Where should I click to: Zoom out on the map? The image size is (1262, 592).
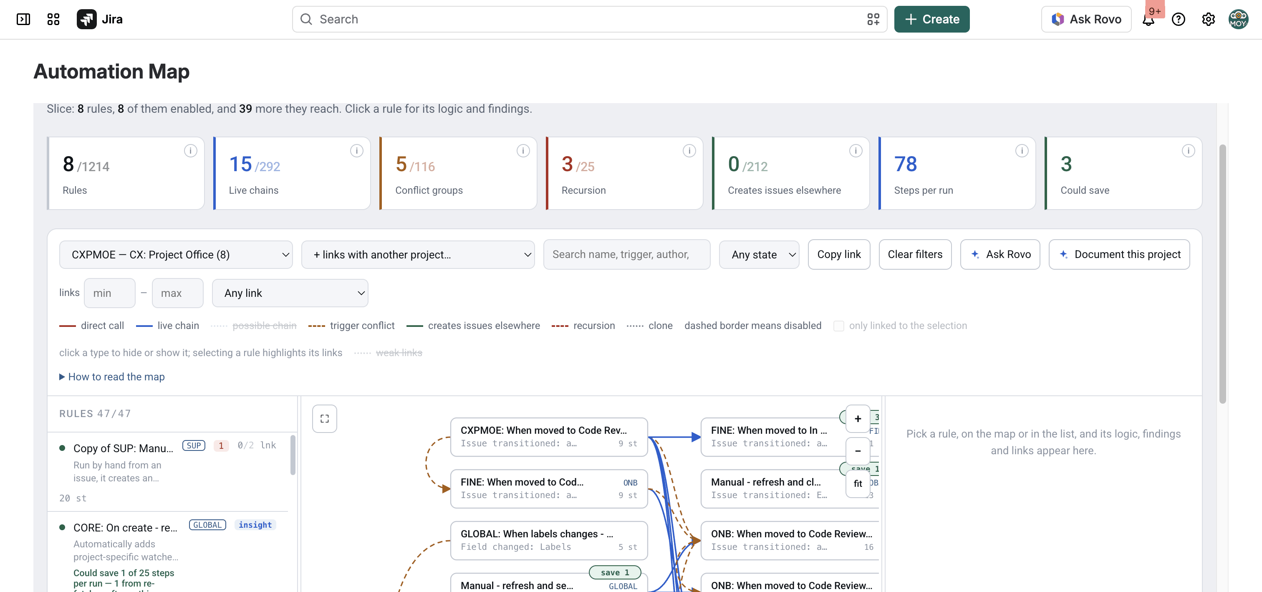[x=858, y=450]
